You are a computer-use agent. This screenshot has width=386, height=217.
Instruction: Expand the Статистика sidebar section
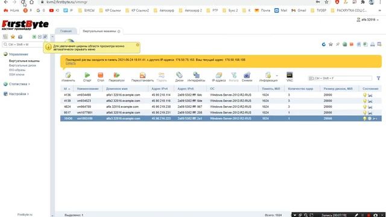(x=19, y=84)
